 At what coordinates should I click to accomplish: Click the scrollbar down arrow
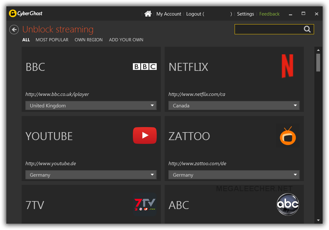click(x=318, y=220)
